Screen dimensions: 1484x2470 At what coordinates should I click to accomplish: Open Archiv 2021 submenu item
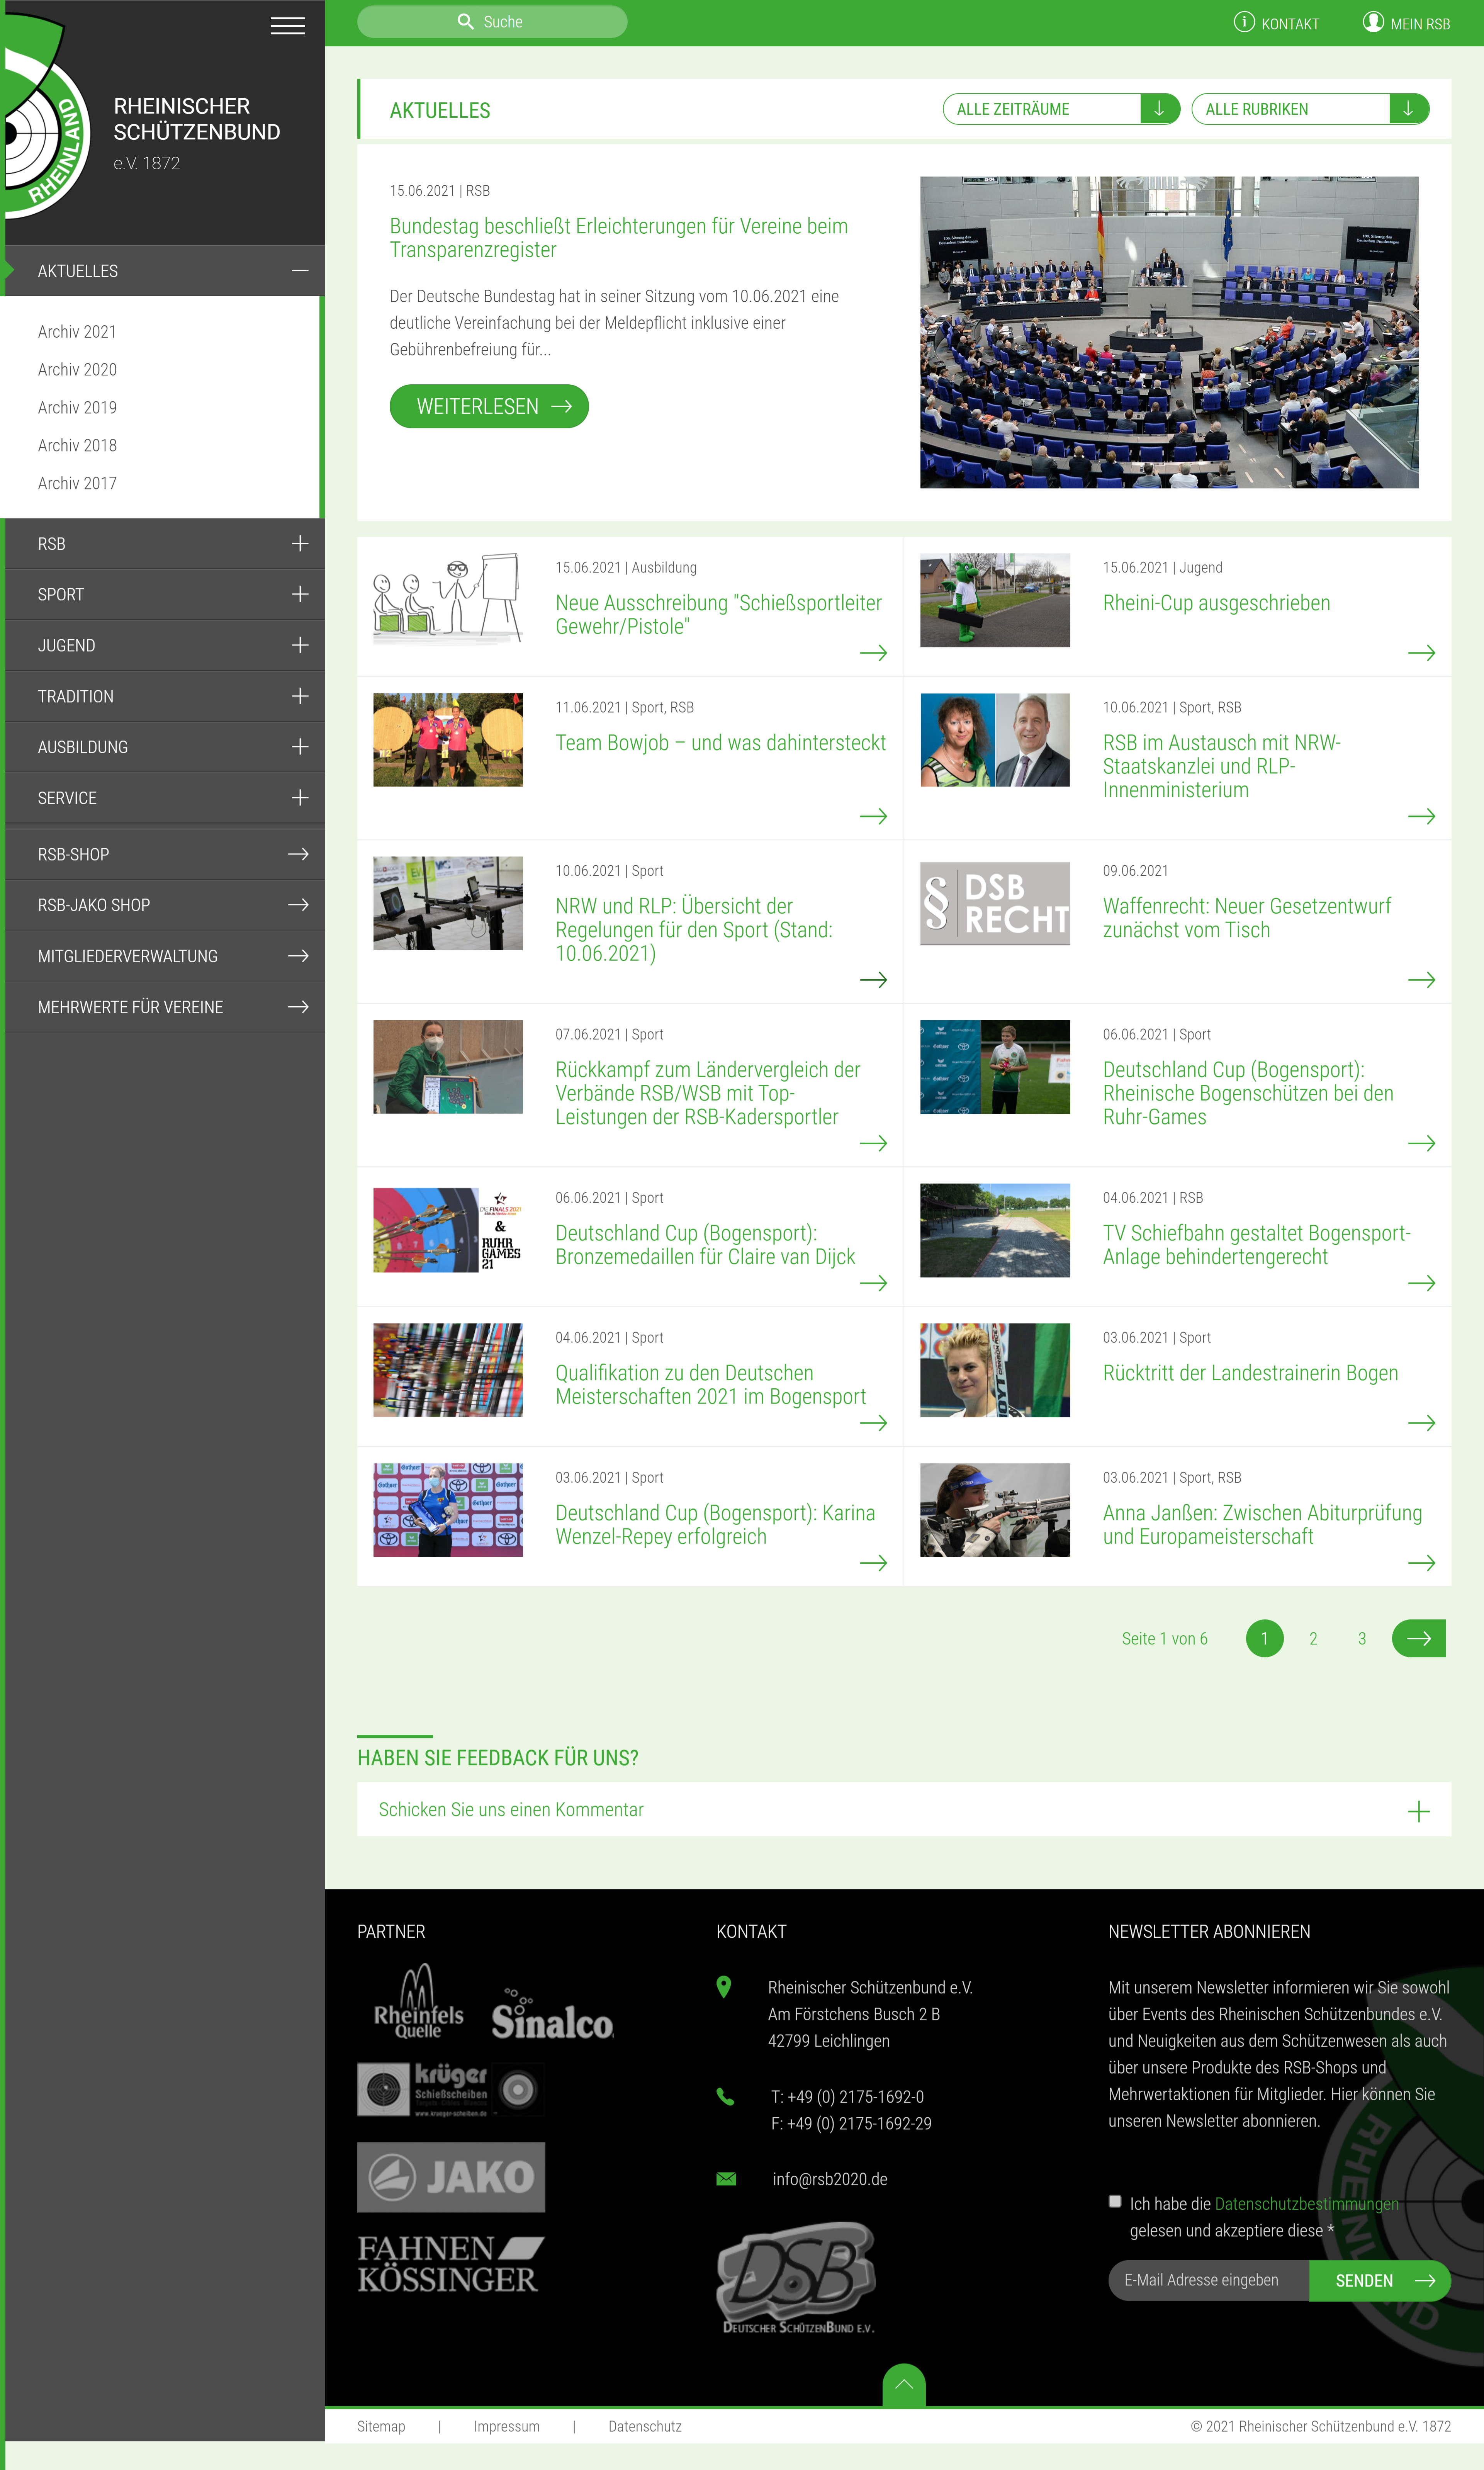click(77, 332)
